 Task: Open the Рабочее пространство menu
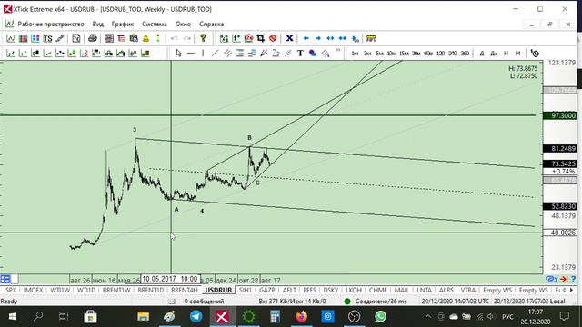(51, 25)
